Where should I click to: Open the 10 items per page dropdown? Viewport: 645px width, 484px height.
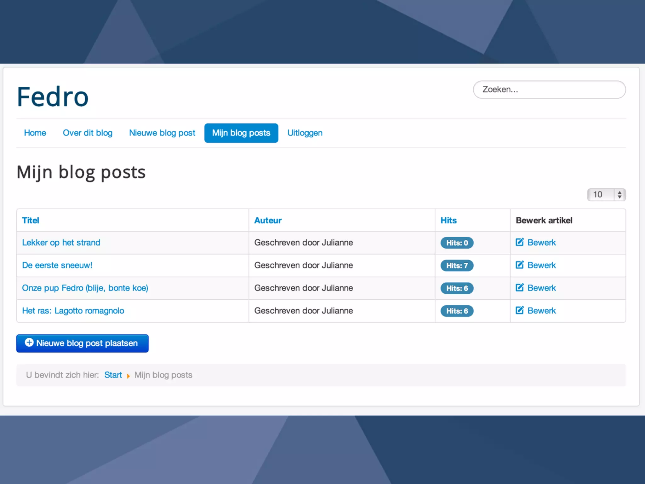(606, 194)
